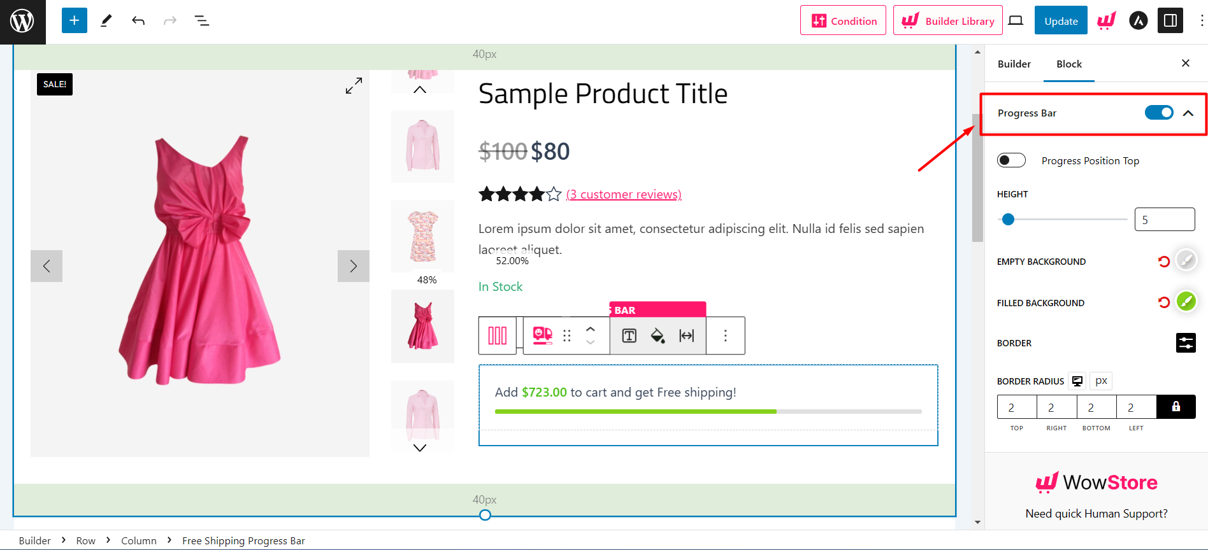Close the settings sidebar
This screenshot has height=550, width=1208.
pos(1186,63)
